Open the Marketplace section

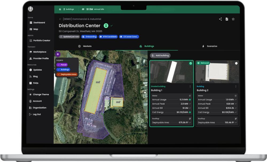point(38,52)
